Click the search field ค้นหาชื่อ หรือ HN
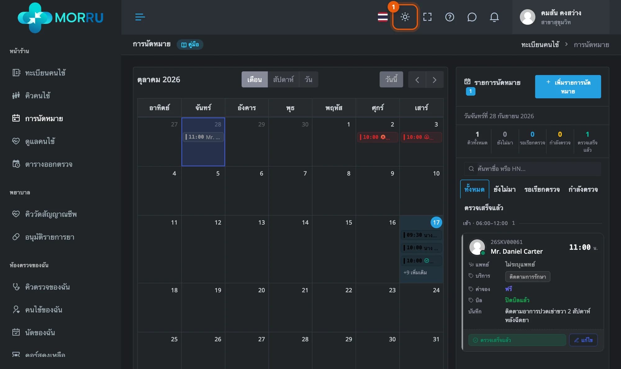The height and width of the screenshot is (369, 621). pyautogui.click(x=533, y=169)
